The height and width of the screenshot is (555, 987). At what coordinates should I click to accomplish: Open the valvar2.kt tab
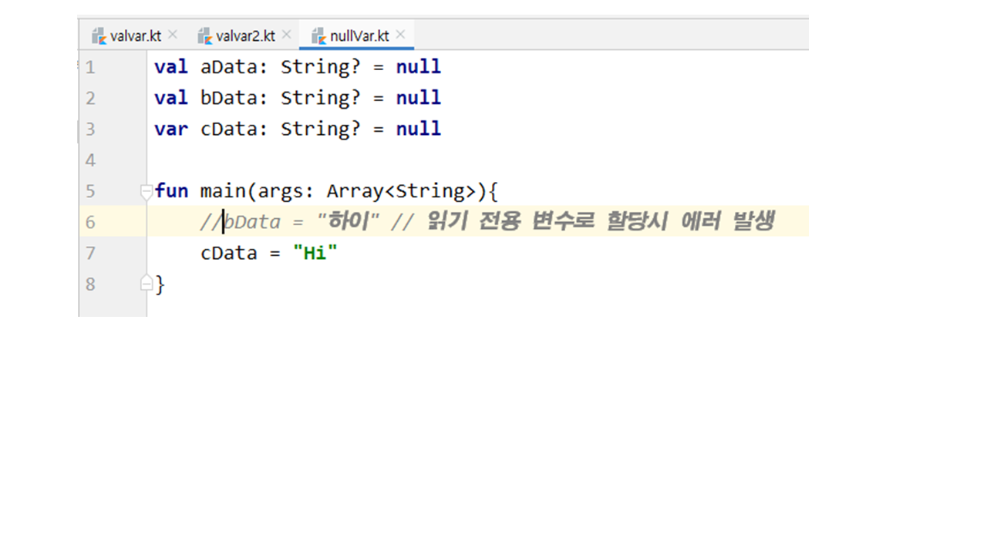coord(245,36)
